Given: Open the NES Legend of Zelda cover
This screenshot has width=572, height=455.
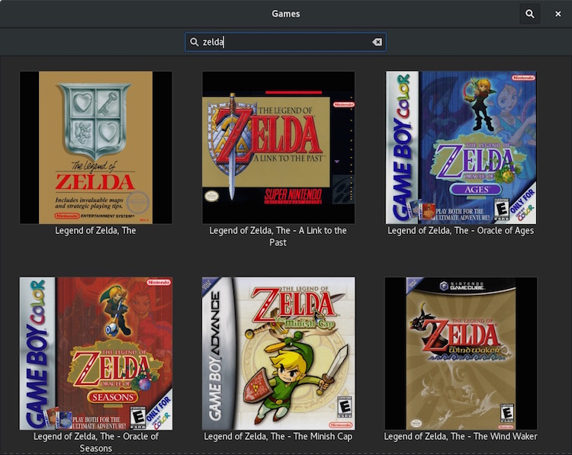Looking at the screenshot, I should 95,147.
